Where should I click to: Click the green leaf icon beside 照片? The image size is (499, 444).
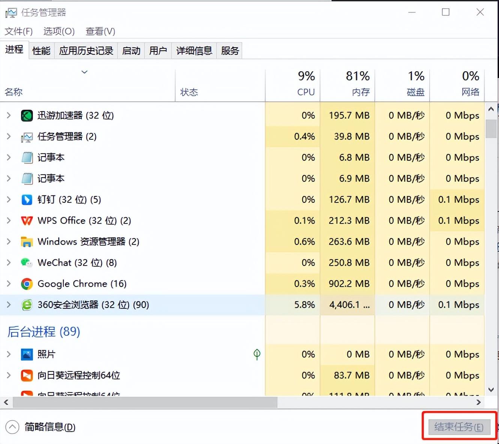coord(257,354)
